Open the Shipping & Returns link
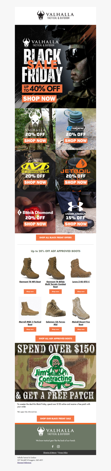The width and height of the screenshot is (111, 471). 50,453
